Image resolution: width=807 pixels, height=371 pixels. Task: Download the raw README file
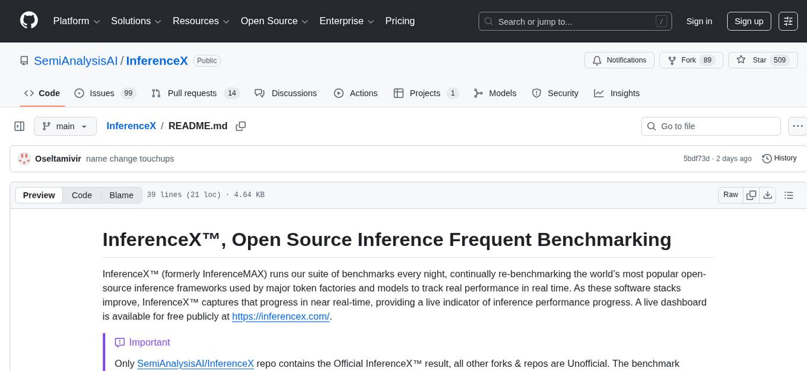point(767,195)
